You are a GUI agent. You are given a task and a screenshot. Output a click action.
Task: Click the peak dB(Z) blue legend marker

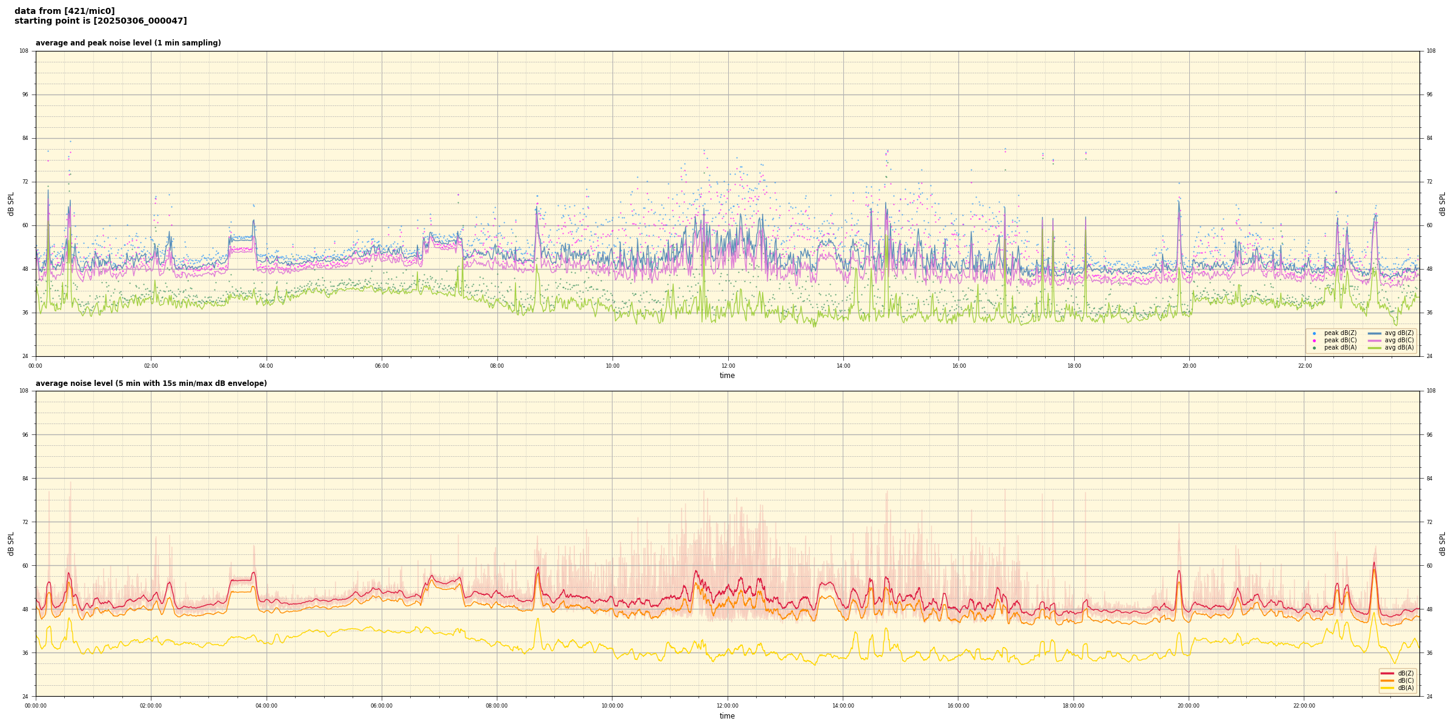[1314, 333]
